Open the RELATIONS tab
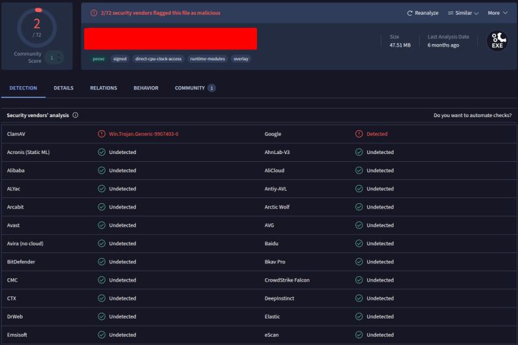The height and width of the screenshot is (345, 518). coord(104,88)
